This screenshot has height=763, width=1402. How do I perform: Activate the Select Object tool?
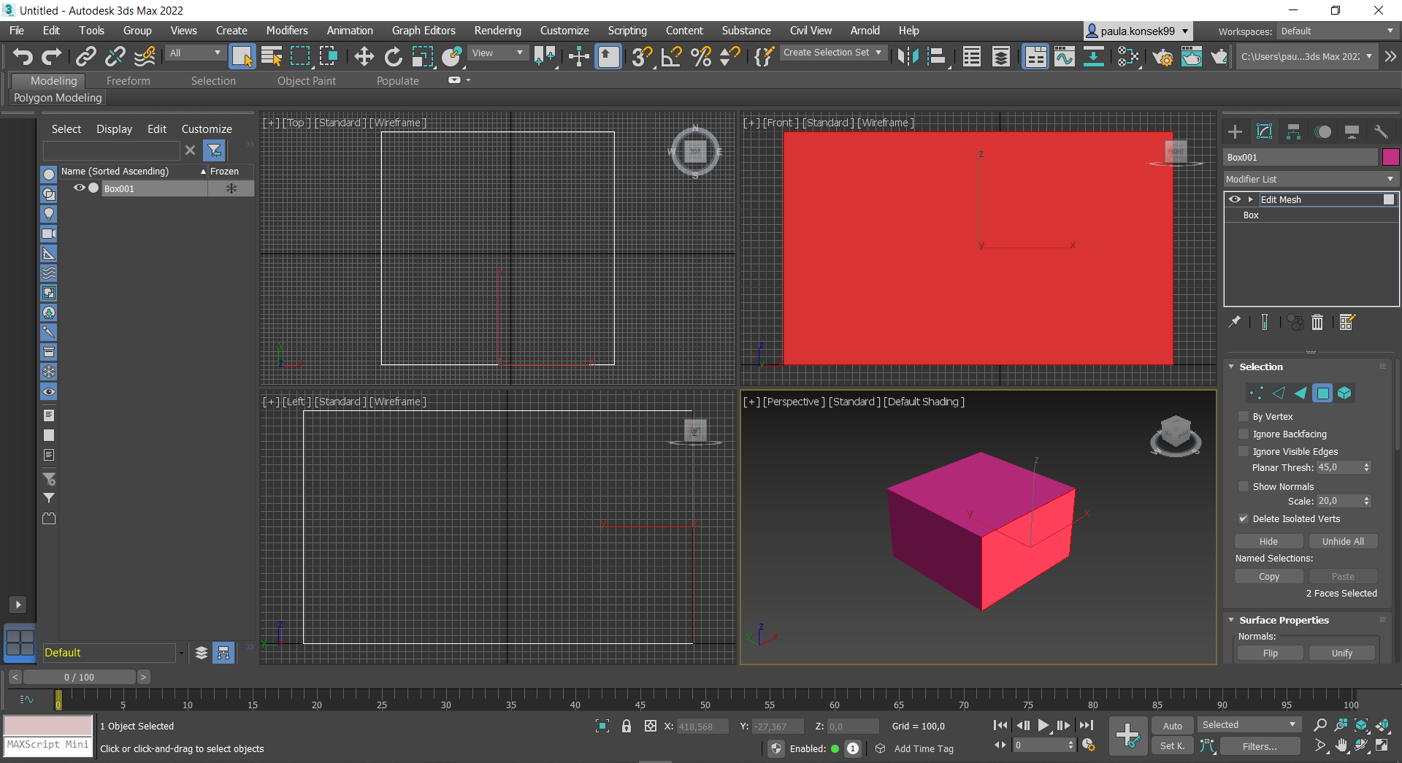[x=242, y=56]
